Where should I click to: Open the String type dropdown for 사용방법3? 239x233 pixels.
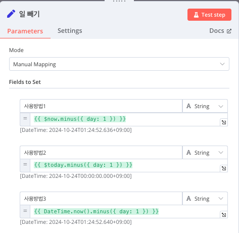tap(205, 199)
